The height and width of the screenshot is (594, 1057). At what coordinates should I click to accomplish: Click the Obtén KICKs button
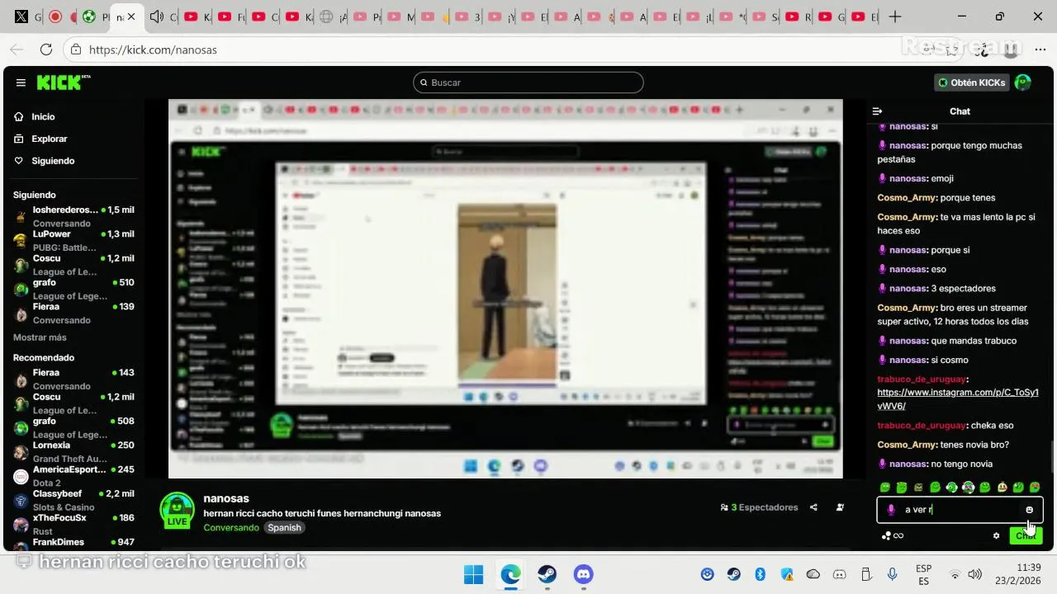point(972,82)
